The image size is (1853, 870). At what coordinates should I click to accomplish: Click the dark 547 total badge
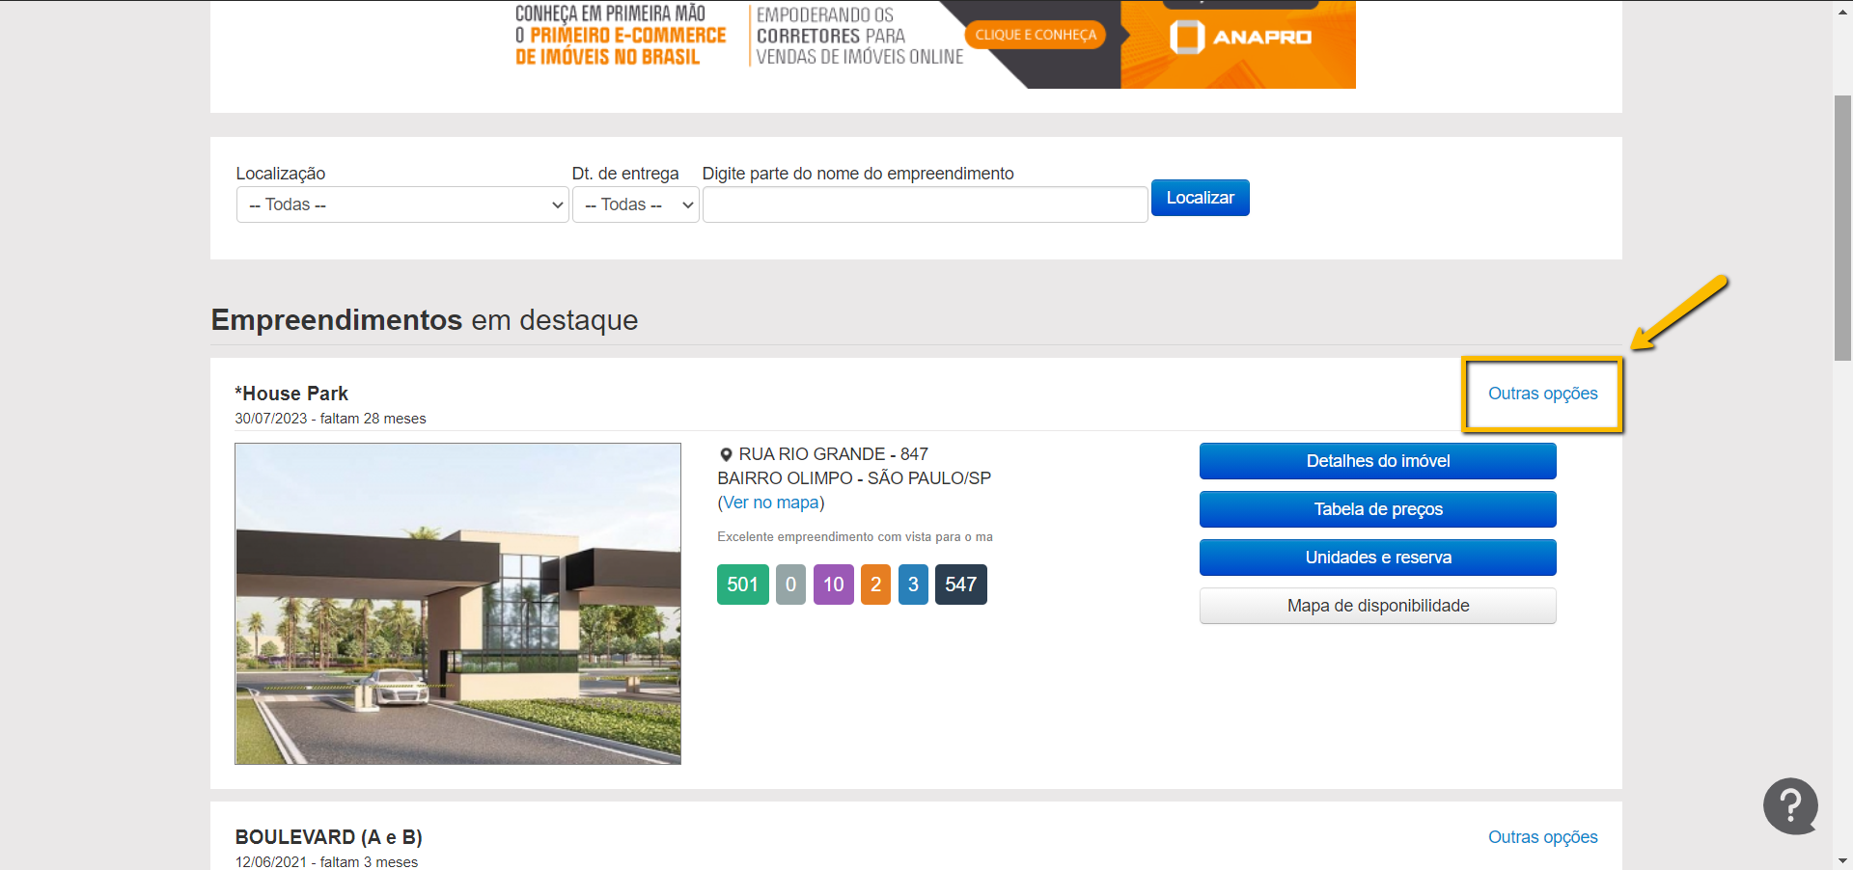[960, 585]
